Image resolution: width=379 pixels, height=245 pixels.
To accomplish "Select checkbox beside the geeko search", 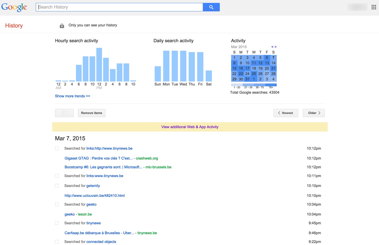I will 57,205.
